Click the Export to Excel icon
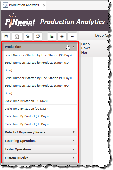This screenshot has width=113, height=170. point(17,36)
